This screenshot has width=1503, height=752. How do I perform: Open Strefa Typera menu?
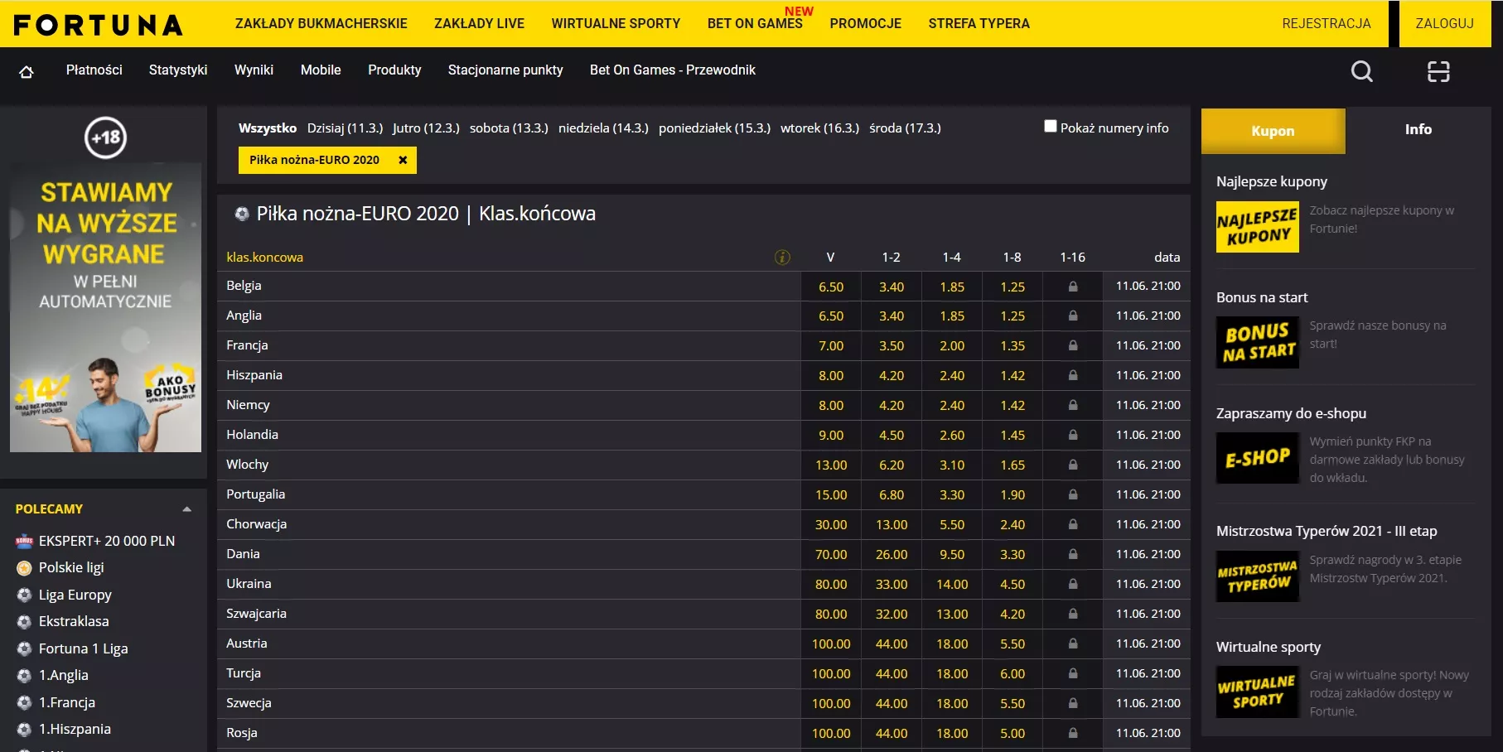(979, 23)
